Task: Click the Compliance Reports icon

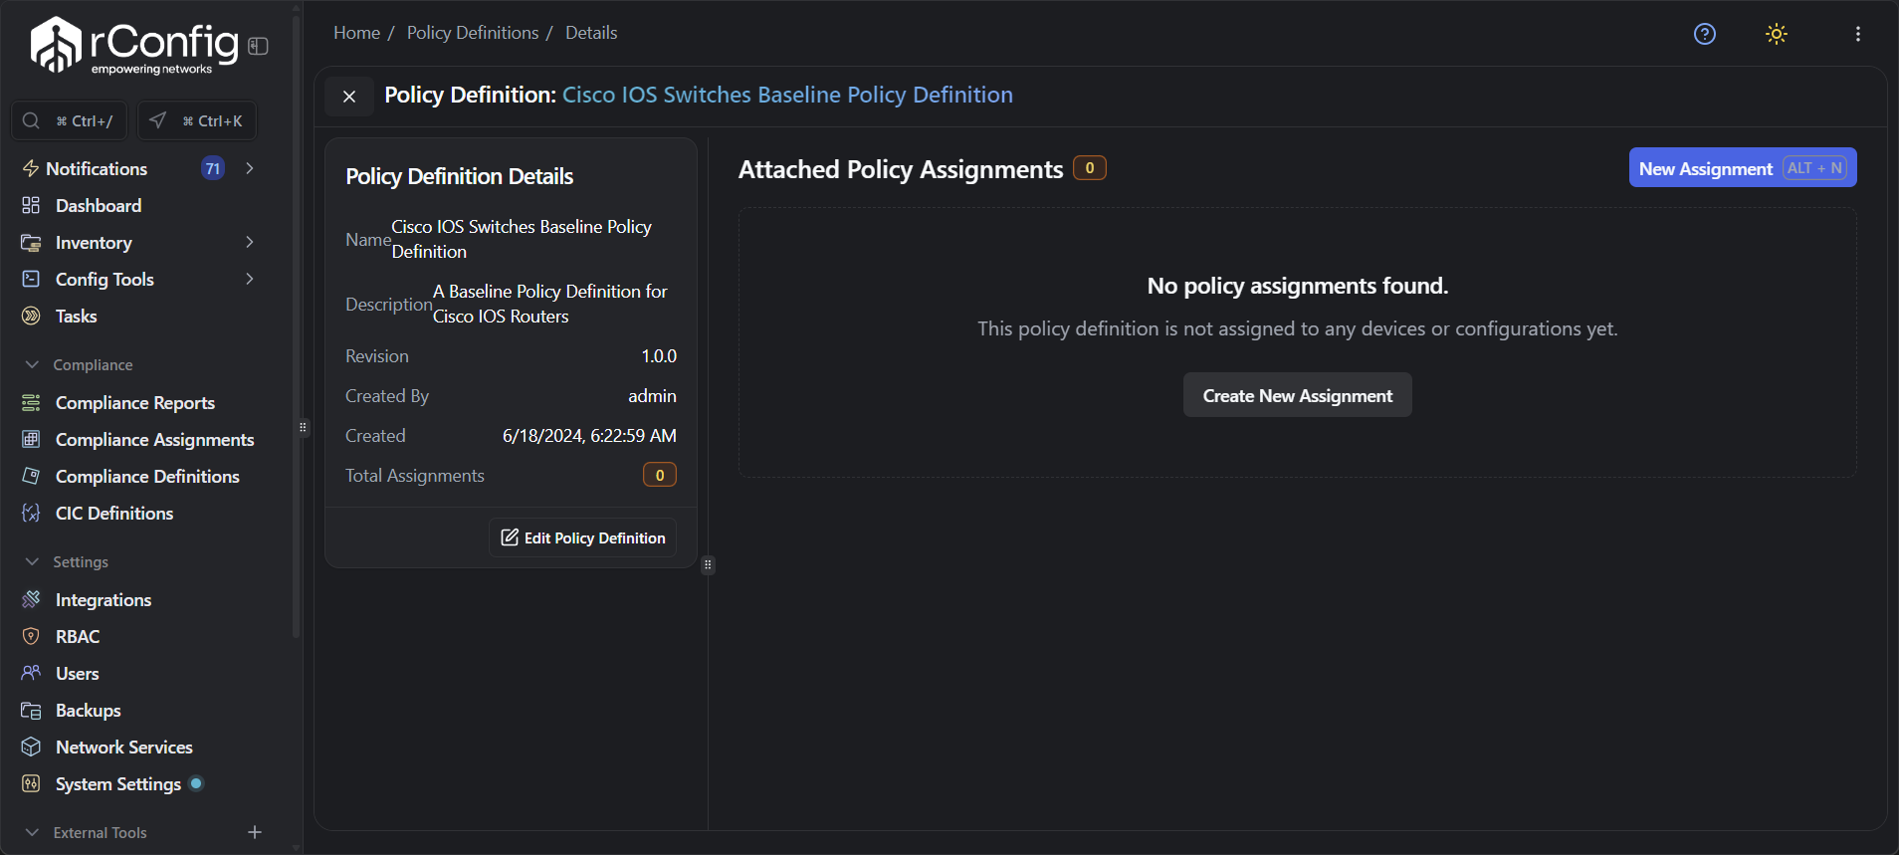Action: coord(31,402)
